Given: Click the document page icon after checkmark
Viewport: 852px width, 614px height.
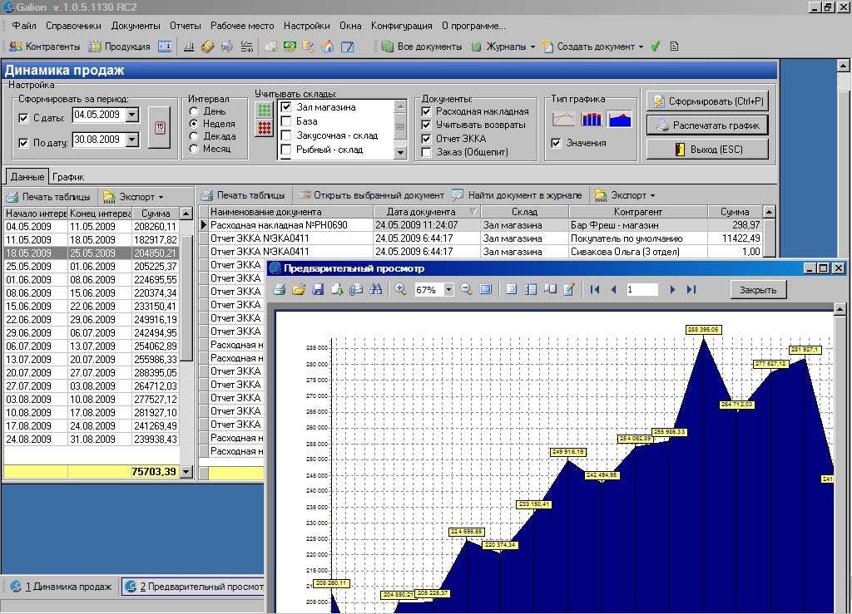Looking at the screenshot, I should (x=674, y=47).
